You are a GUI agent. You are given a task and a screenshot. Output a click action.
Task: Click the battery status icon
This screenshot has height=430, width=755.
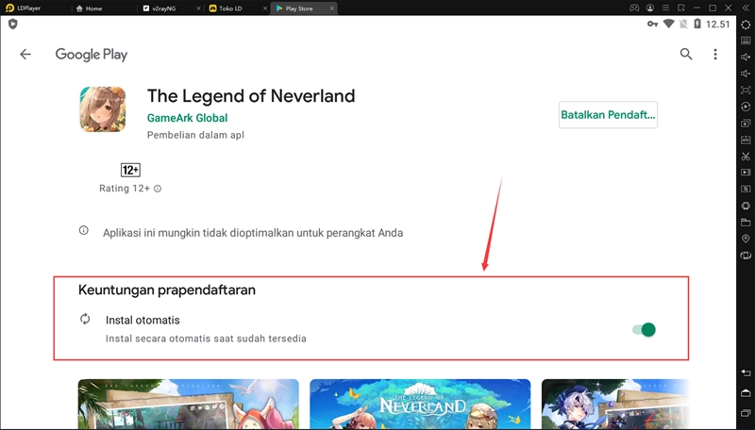[x=697, y=24]
